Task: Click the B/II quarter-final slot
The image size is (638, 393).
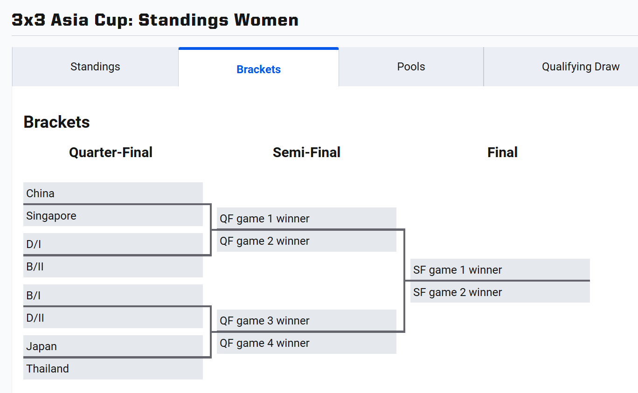Action: pyautogui.click(x=113, y=267)
